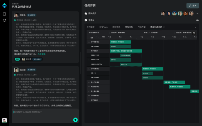Click the role tag beside first sender's name
The height and width of the screenshot is (126, 202).
coord(32,15)
